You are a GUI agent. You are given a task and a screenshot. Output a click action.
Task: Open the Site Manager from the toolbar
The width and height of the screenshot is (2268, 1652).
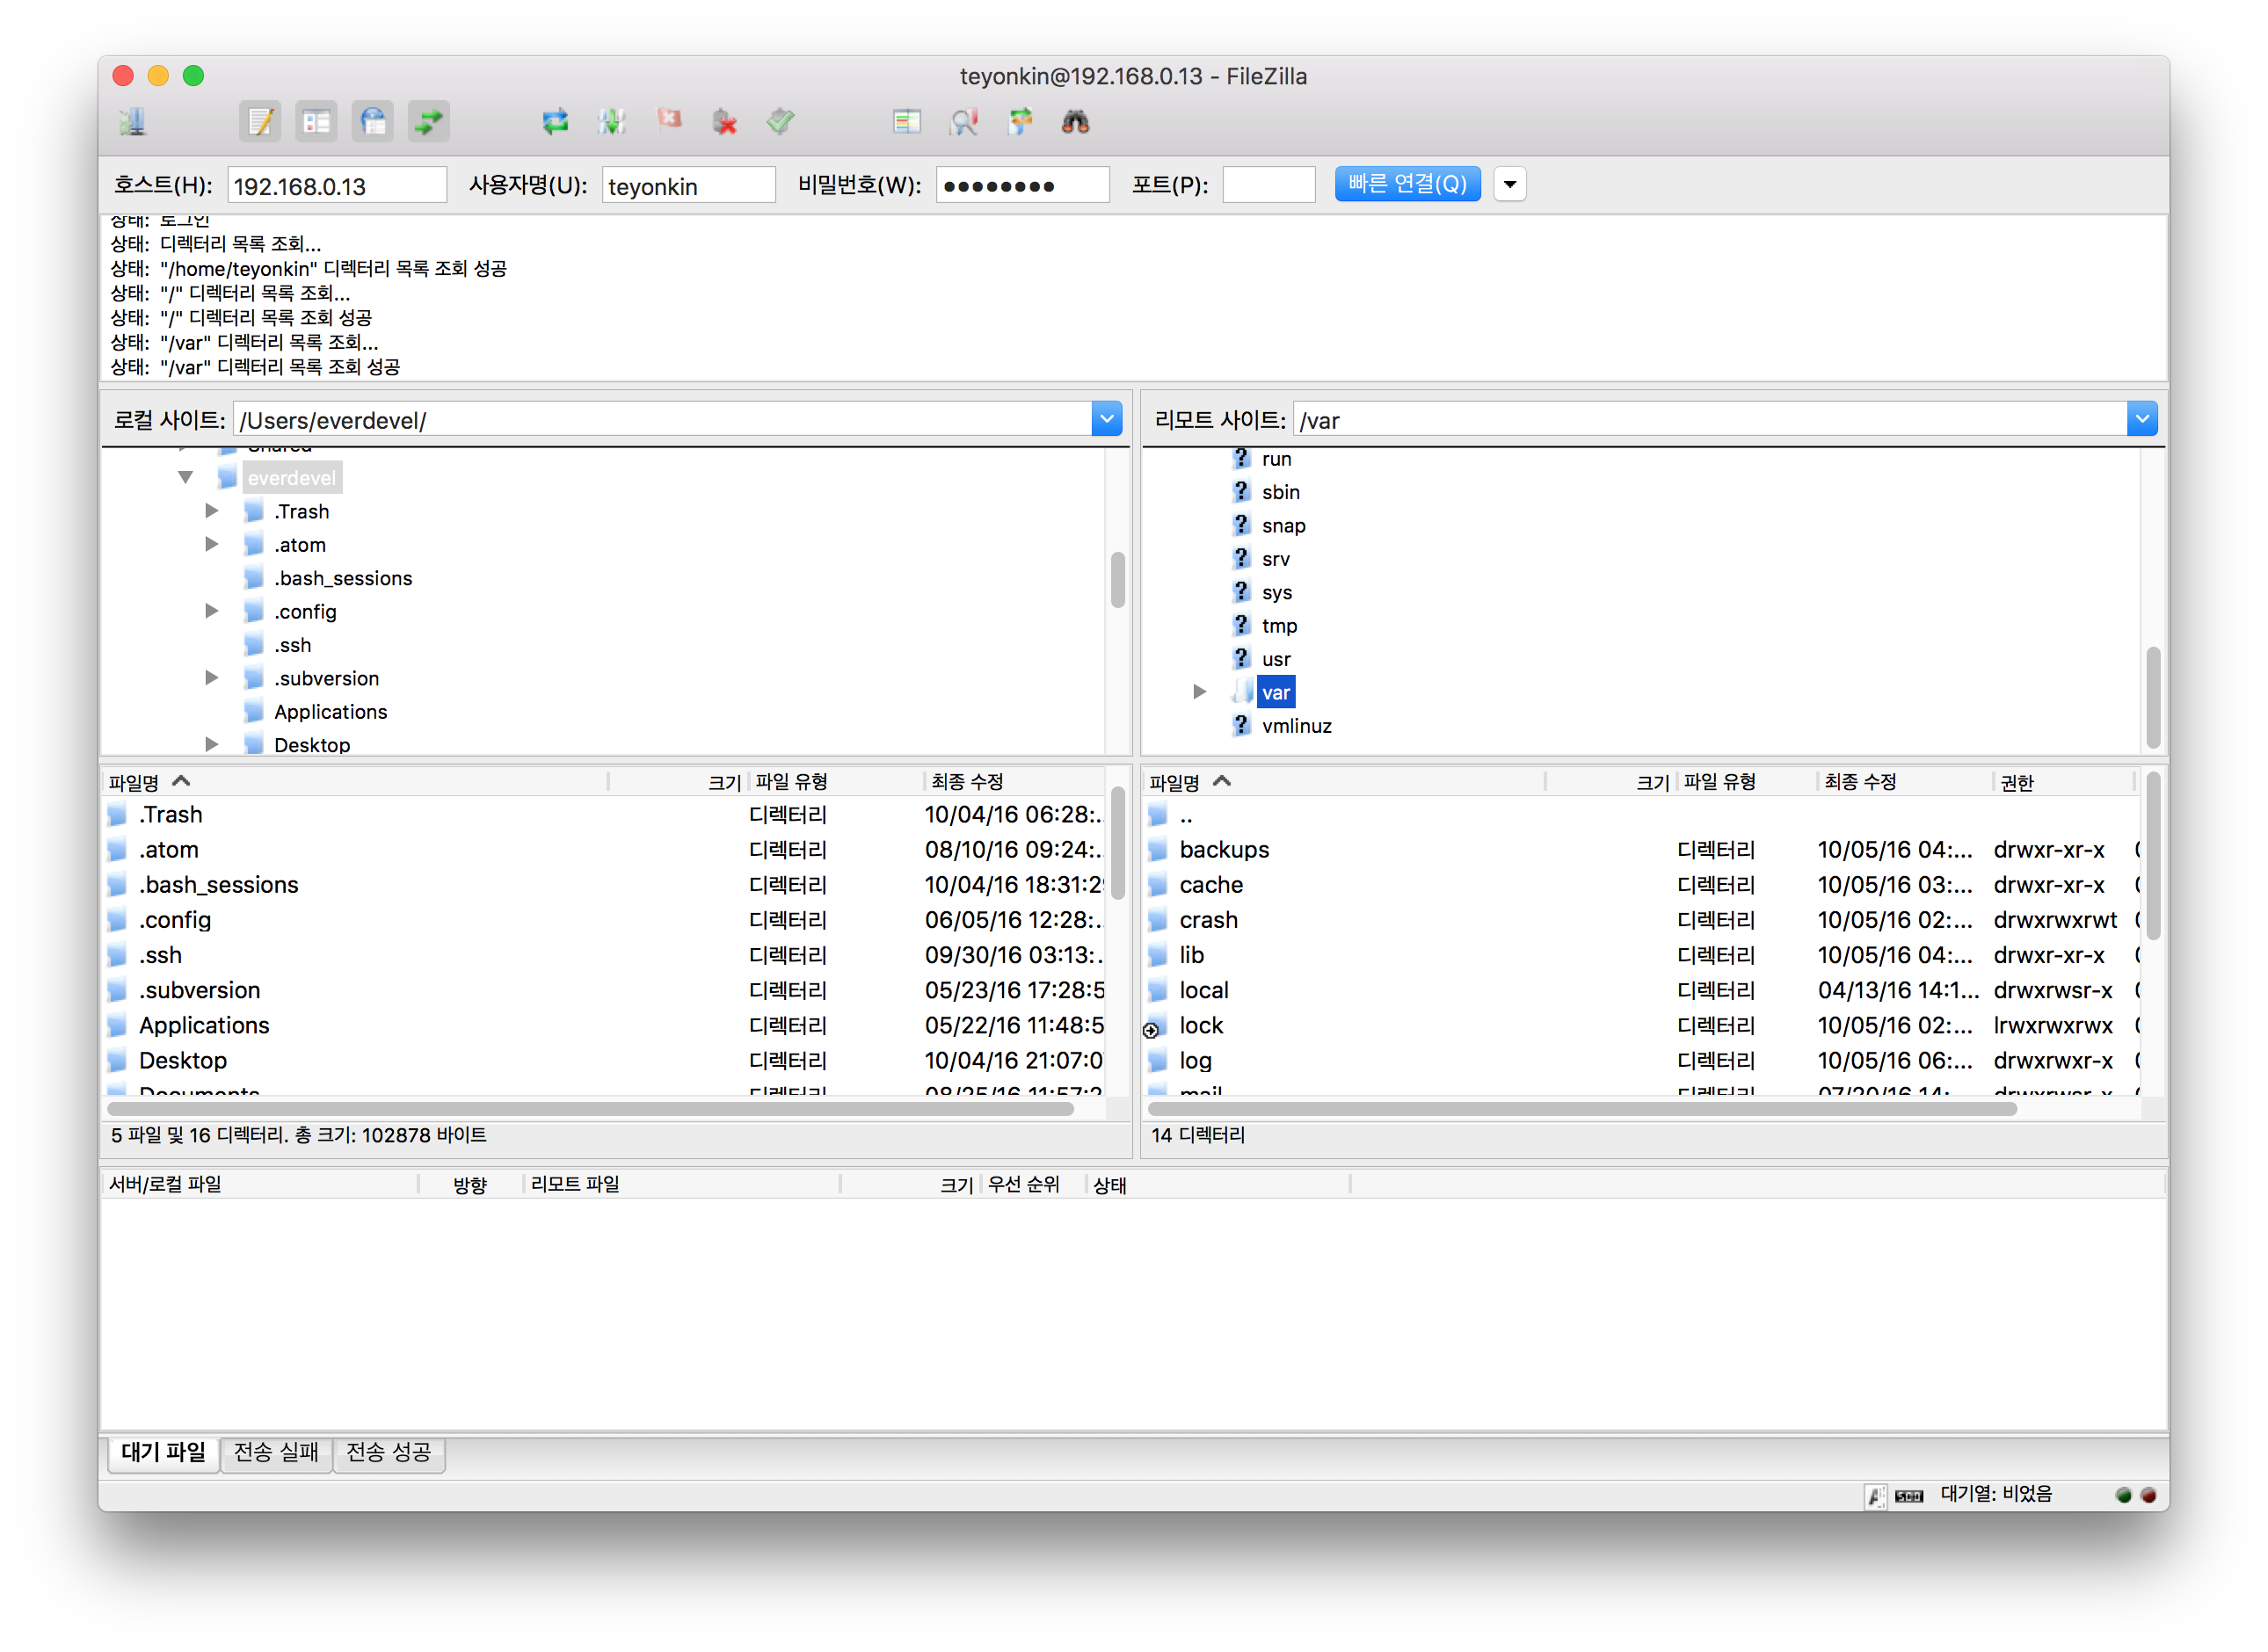(132, 122)
